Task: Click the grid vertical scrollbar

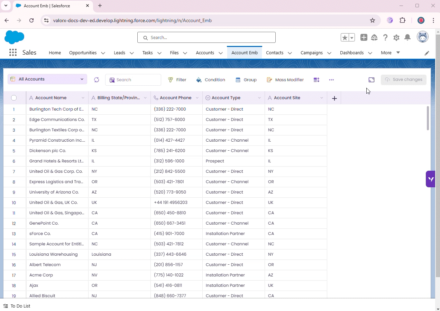Action: pos(428,118)
